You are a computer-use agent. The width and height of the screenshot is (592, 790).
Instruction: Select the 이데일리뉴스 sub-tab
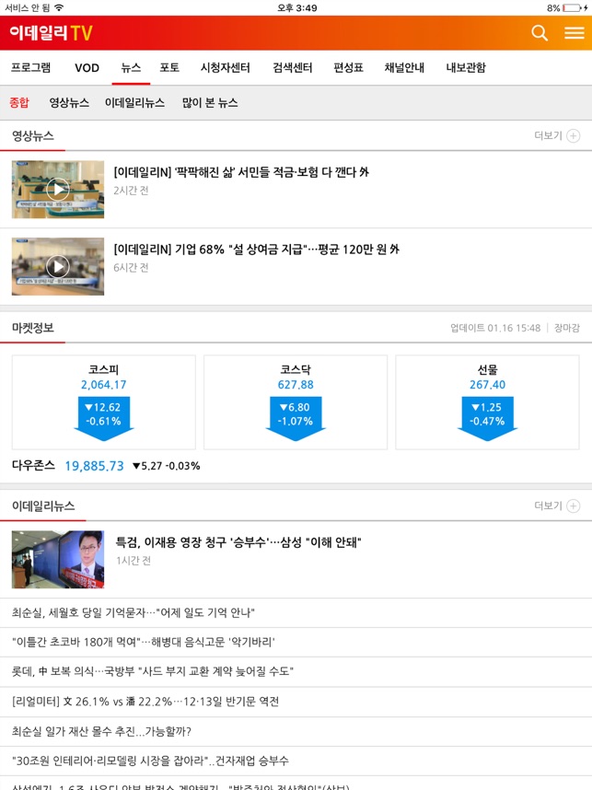click(134, 103)
